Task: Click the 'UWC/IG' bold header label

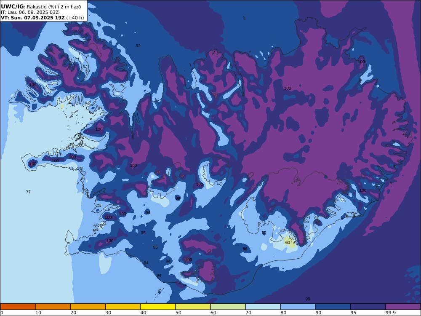Action: click(12, 7)
